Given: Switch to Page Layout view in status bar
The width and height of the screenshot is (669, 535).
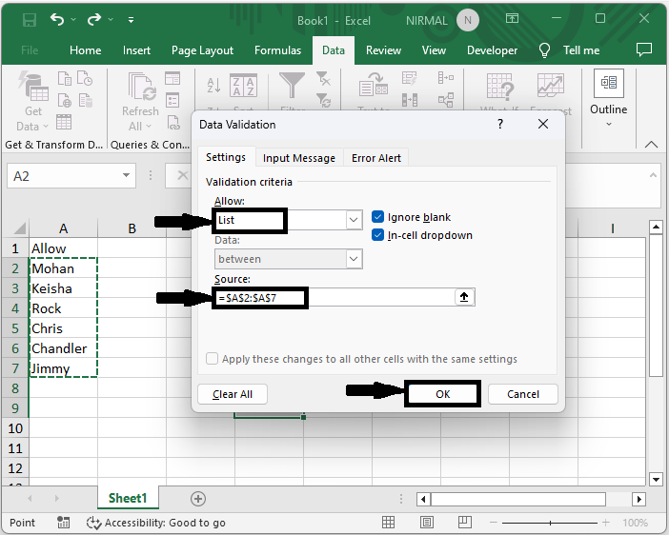Looking at the screenshot, I should (x=427, y=523).
